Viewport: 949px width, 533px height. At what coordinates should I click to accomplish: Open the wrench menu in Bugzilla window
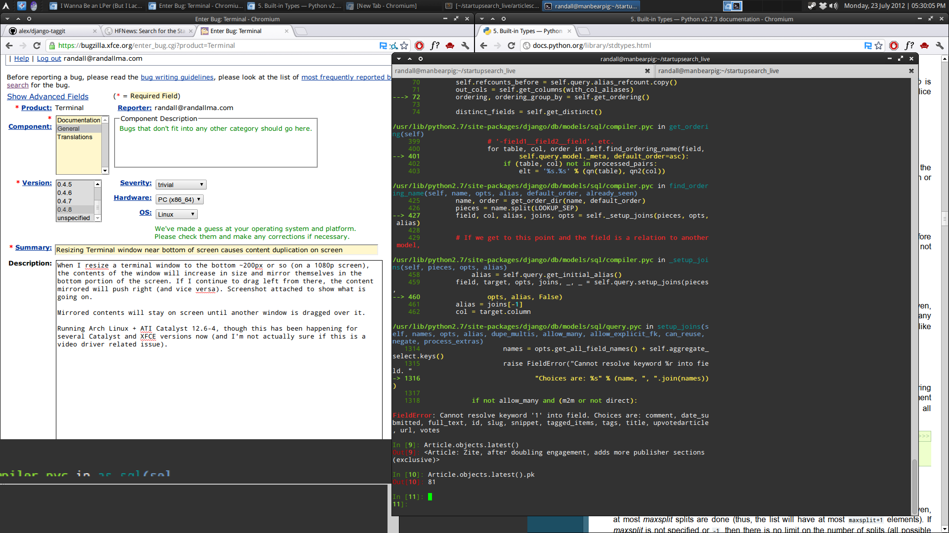coord(465,45)
